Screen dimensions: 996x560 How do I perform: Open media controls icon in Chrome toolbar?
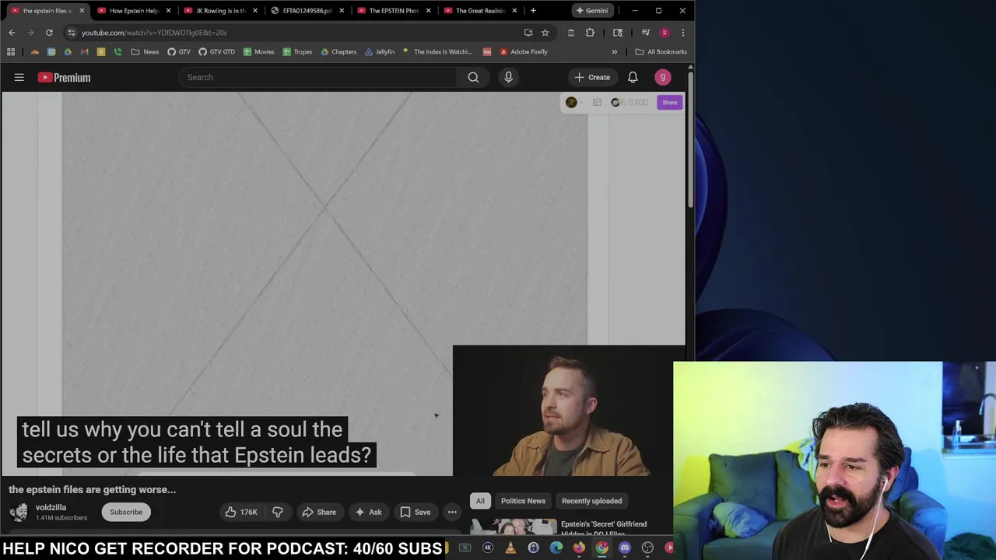646,33
